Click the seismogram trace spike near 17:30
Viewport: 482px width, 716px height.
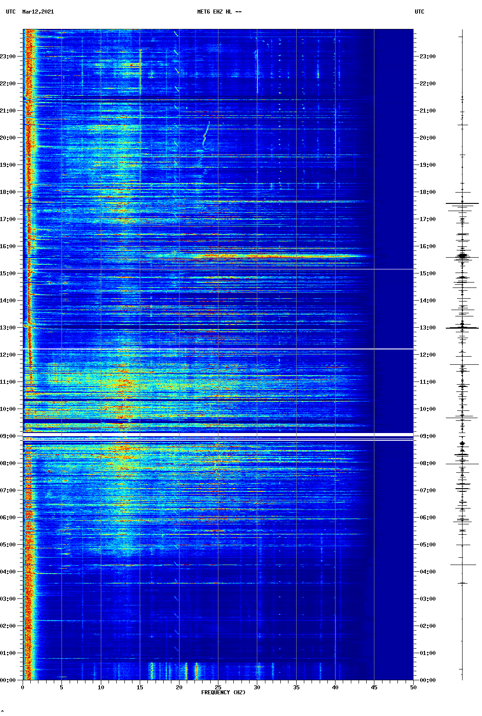(462, 203)
